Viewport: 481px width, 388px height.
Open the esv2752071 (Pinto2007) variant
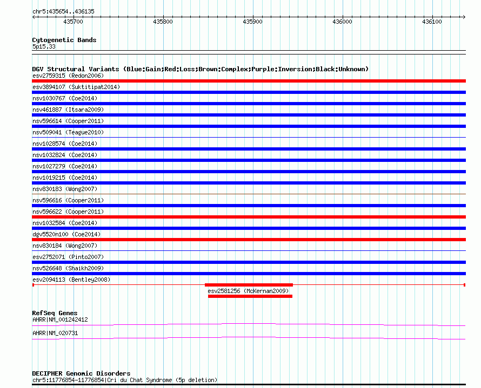pos(68,257)
